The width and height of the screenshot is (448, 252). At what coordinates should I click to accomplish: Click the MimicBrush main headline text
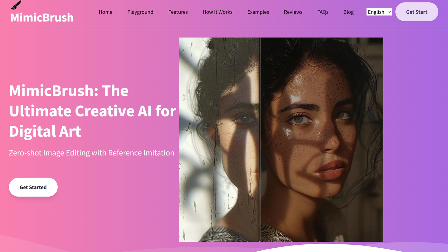tap(92, 111)
